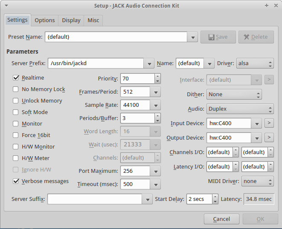
Task: Click the Latency 34.8 msec readout
Action: click(x=259, y=199)
